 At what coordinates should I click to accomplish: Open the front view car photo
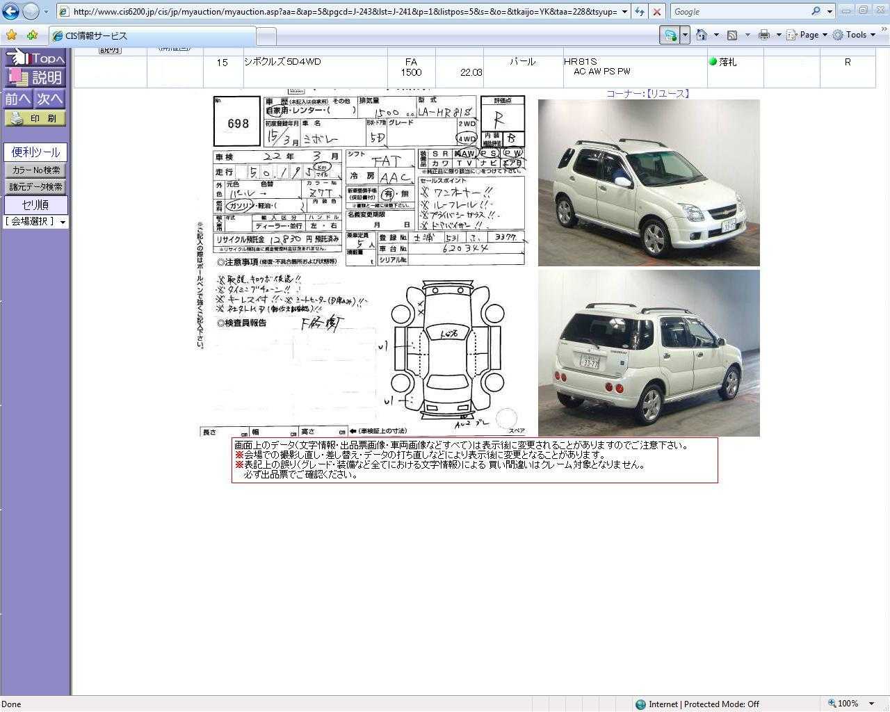coord(648,183)
